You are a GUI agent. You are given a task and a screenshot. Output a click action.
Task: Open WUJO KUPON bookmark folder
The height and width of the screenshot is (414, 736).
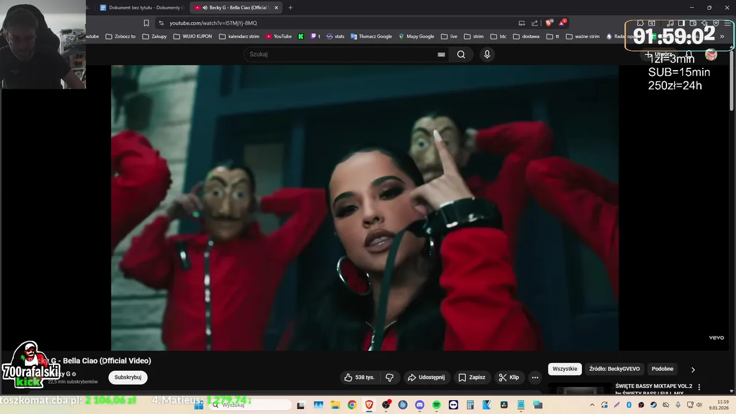193,36
